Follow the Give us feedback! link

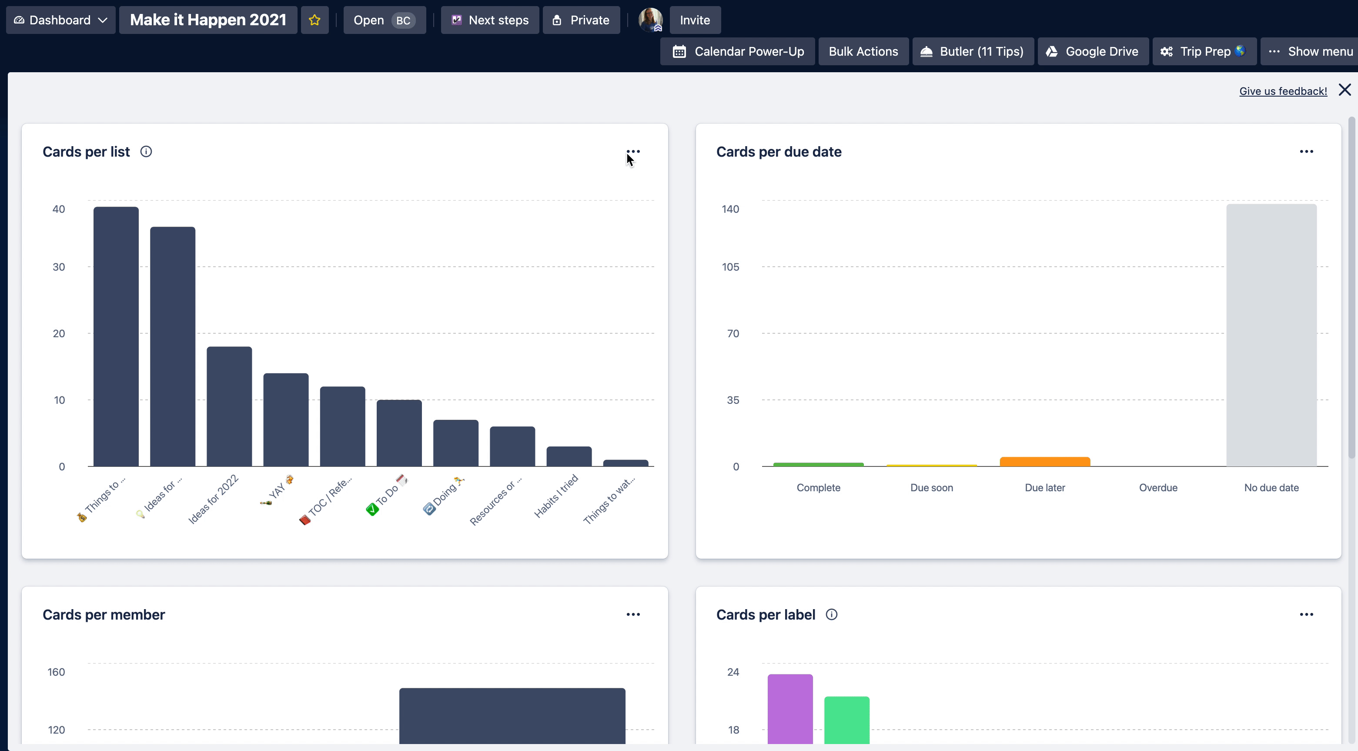click(1283, 91)
